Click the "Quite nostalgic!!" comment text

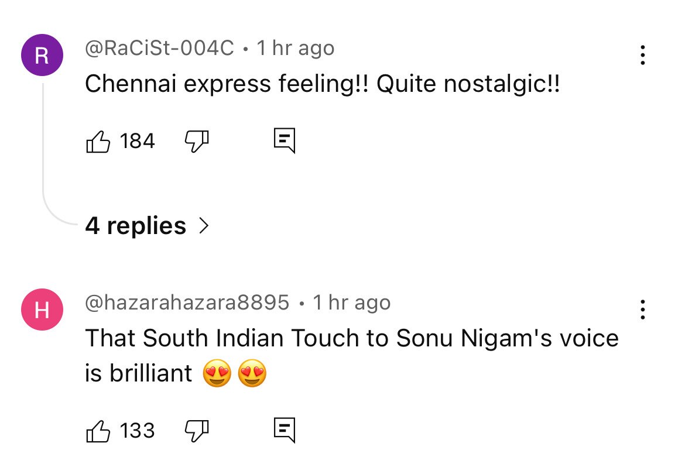tap(468, 84)
